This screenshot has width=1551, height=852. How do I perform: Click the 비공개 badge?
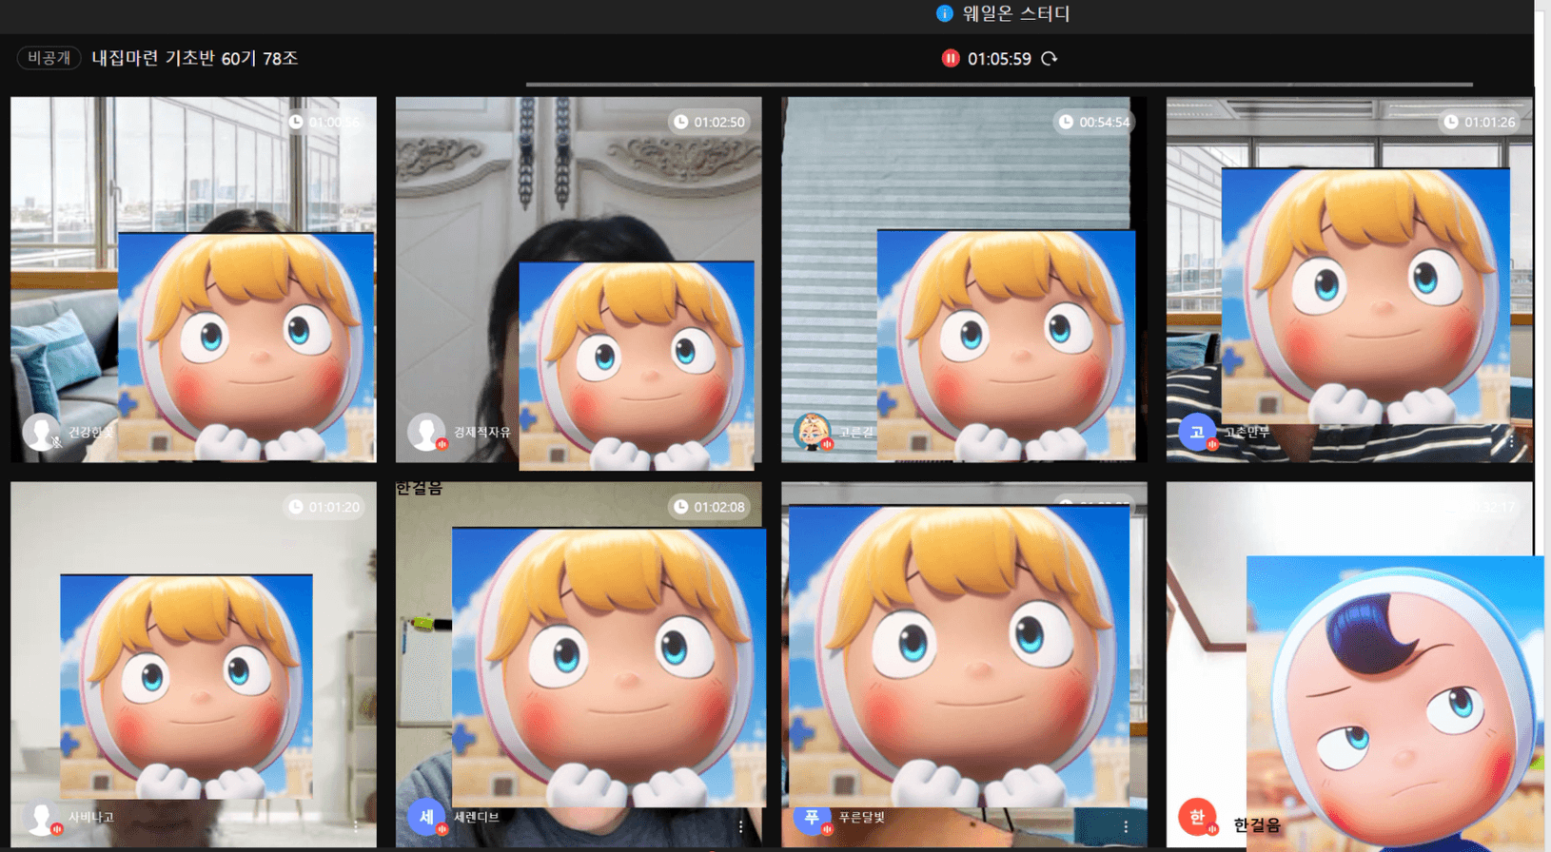coord(49,58)
